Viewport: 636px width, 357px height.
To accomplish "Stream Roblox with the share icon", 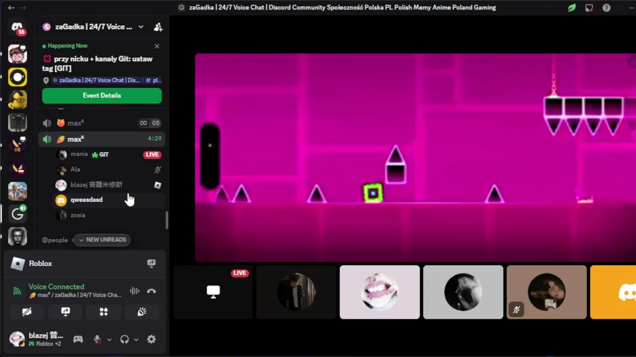I will point(152,264).
